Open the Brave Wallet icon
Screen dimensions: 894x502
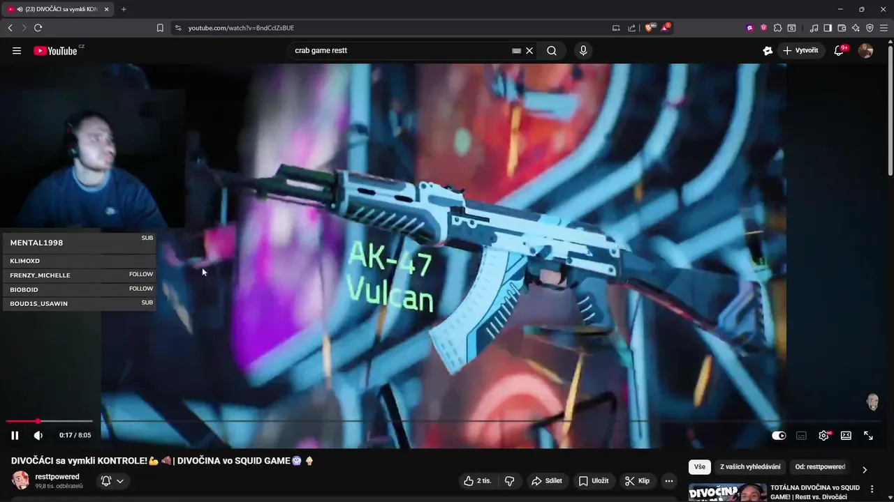842,28
